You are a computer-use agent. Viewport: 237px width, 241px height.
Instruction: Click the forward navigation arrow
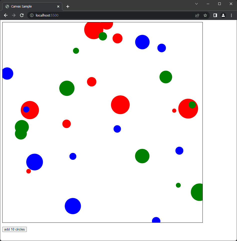tap(14, 15)
